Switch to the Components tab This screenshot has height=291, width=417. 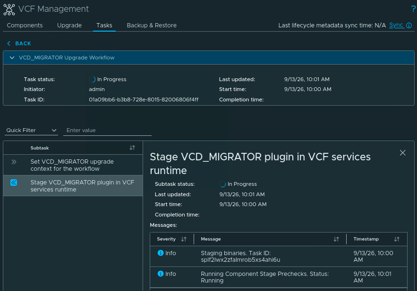point(25,25)
